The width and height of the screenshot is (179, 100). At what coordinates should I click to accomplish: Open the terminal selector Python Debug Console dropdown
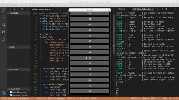pos(143,9)
